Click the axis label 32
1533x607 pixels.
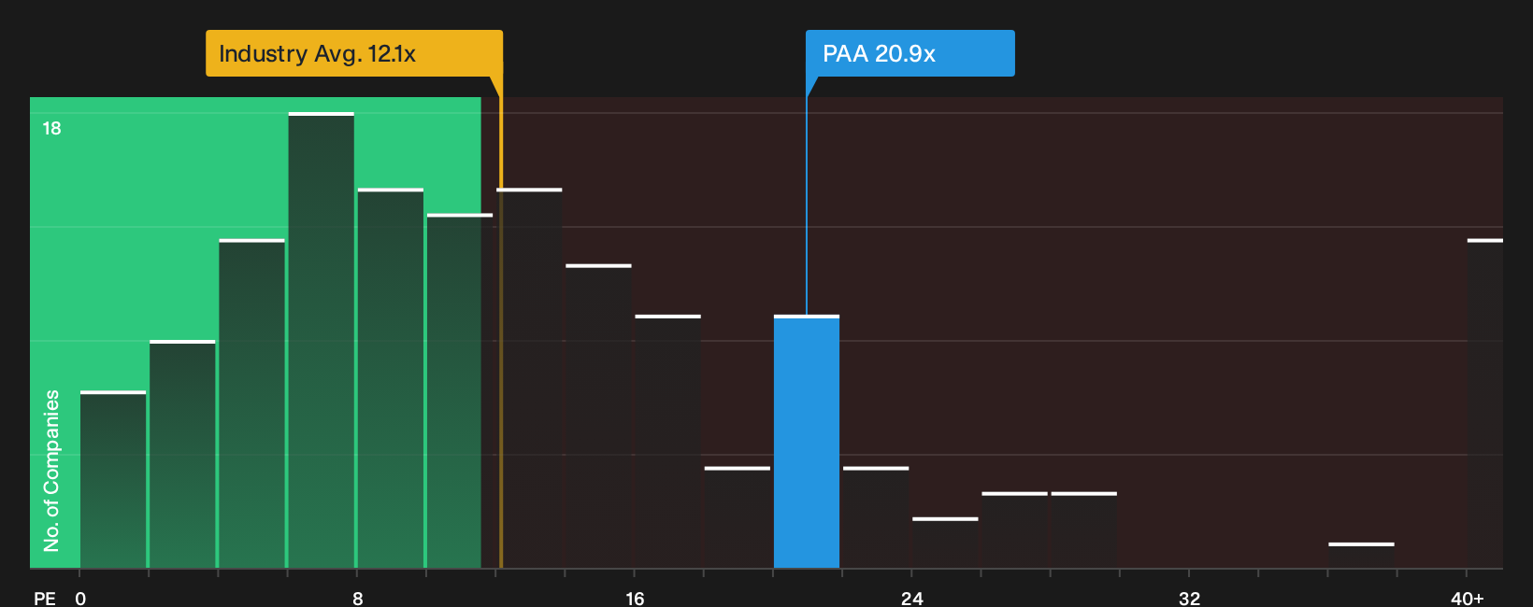coord(1189,598)
